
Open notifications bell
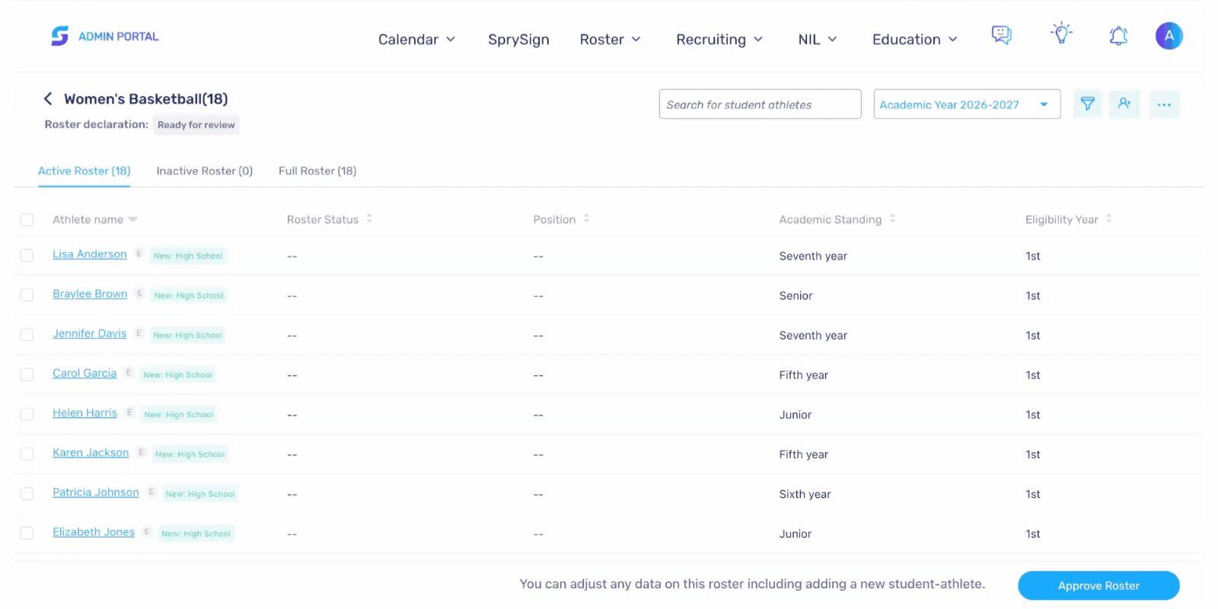pos(1118,36)
